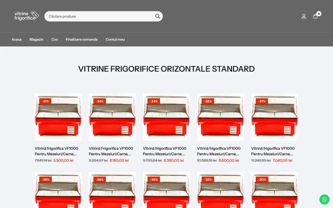This screenshot has width=333, height=208.
Task: Open Finalizare comanda menu item
Action: 82,40
